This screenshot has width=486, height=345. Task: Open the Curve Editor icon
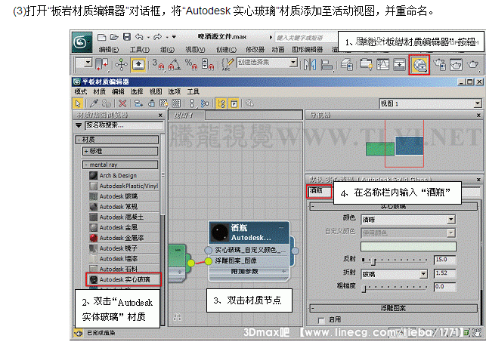pos(383,64)
